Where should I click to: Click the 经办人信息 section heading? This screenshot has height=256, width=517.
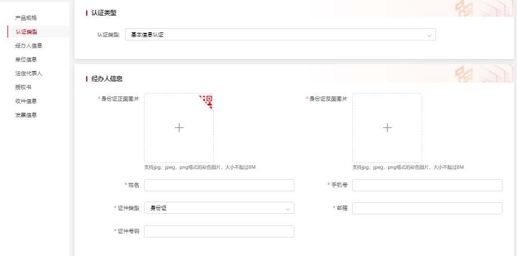(106, 79)
